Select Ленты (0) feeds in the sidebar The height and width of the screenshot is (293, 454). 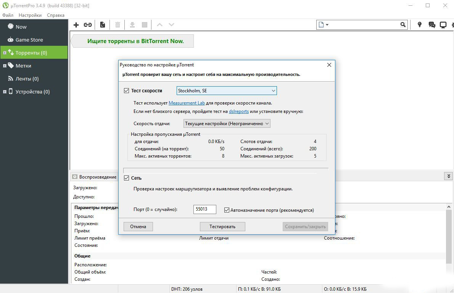coord(34,79)
